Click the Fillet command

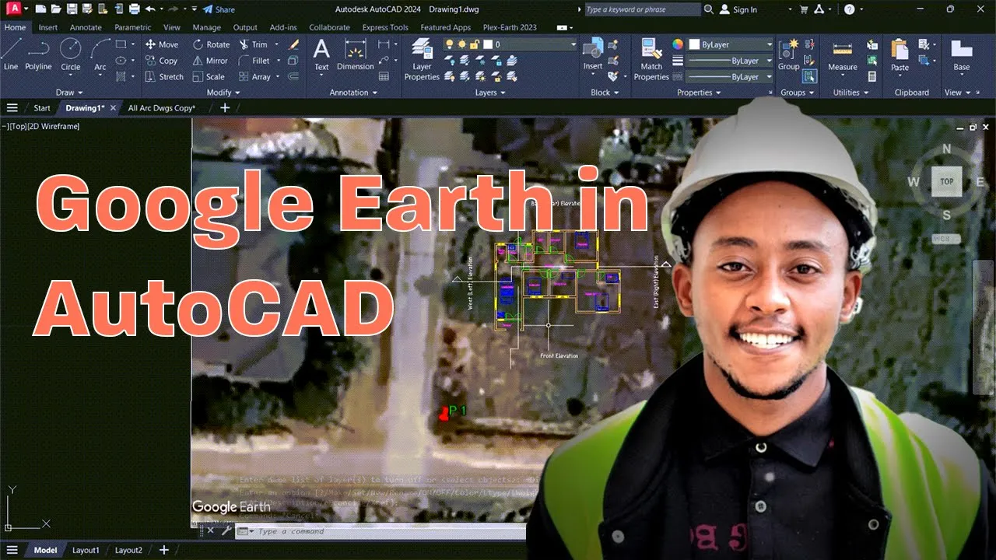pyautogui.click(x=254, y=61)
